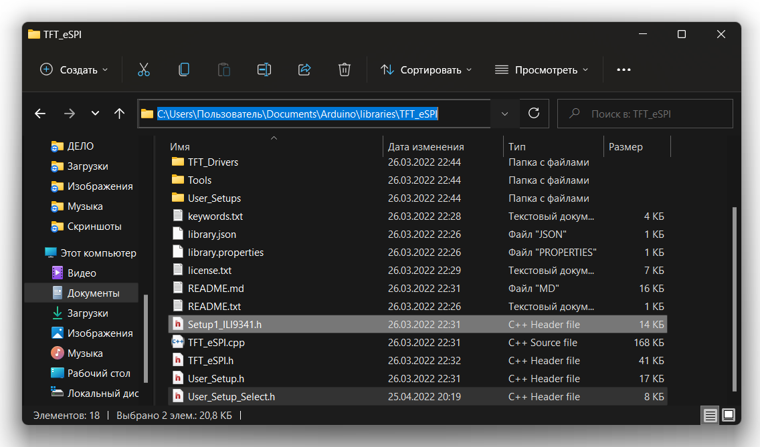Click the Delete trash can icon
The height and width of the screenshot is (447, 760).
pos(344,69)
